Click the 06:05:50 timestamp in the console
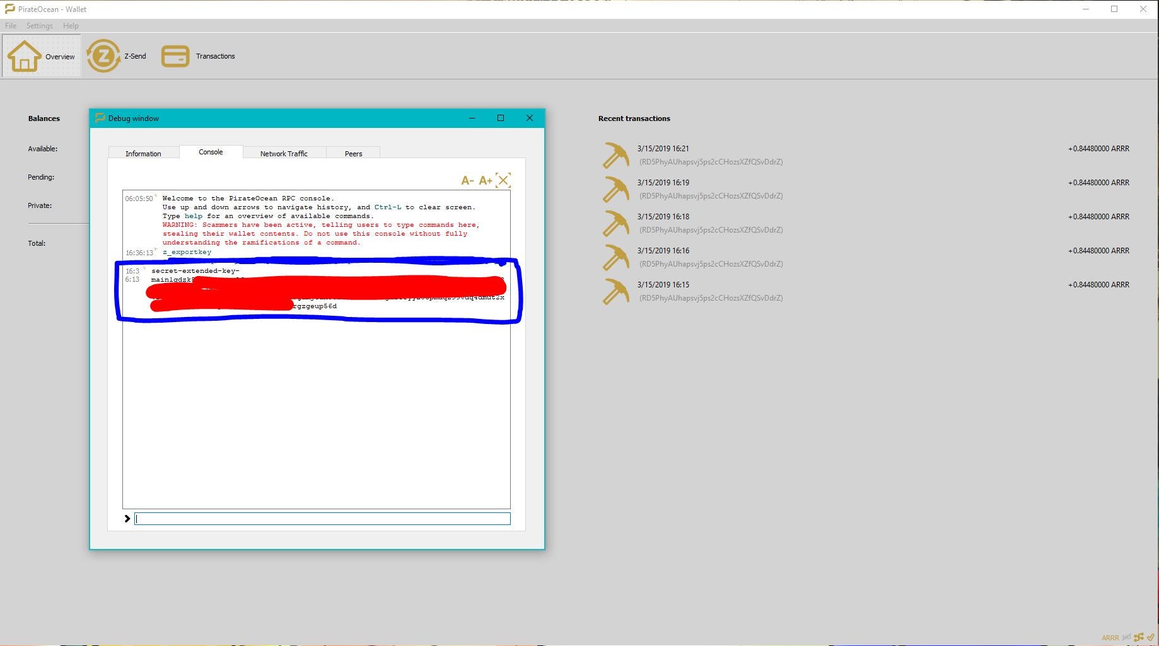The image size is (1159, 646). point(139,199)
